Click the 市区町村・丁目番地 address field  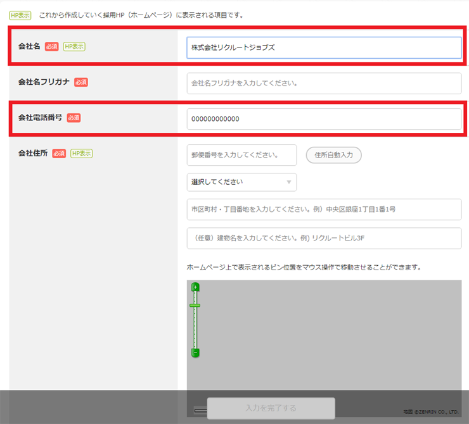[324, 209]
